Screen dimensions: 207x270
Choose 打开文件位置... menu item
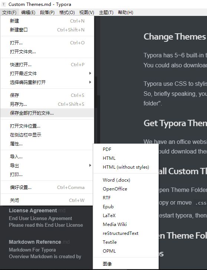[x=47, y=126]
